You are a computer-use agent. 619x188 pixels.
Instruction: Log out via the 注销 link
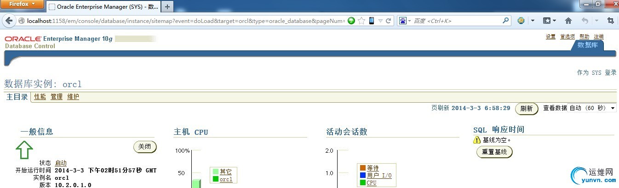[x=599, y=36]
